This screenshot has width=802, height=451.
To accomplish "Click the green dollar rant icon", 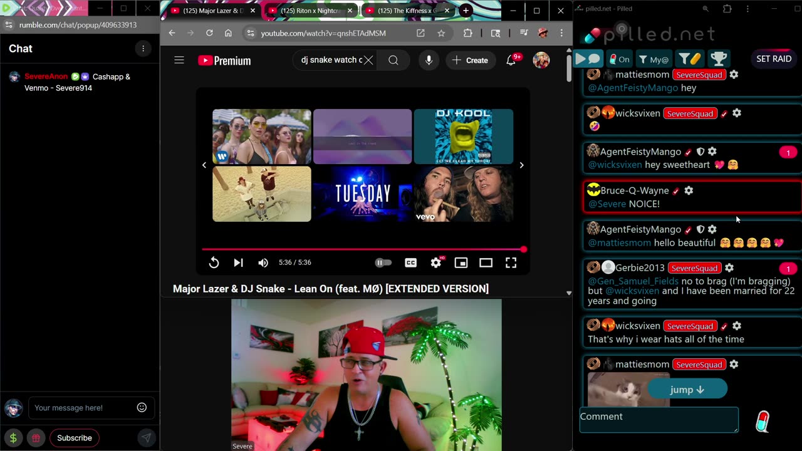I will (13, 438).
